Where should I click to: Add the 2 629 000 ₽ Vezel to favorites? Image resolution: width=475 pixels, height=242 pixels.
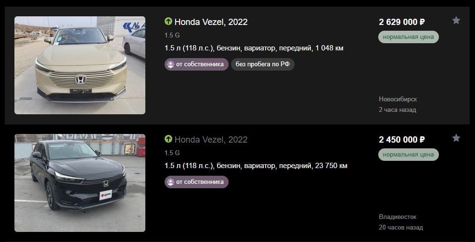(456, 21)
